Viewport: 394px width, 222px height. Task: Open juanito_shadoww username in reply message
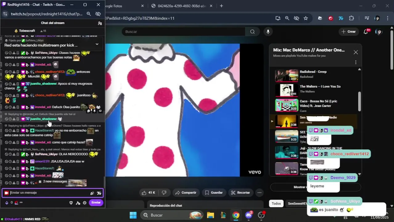[x=43, y=119]
